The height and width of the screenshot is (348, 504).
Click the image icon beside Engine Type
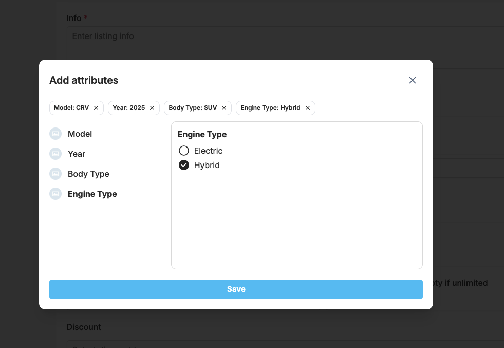point(55,194)
